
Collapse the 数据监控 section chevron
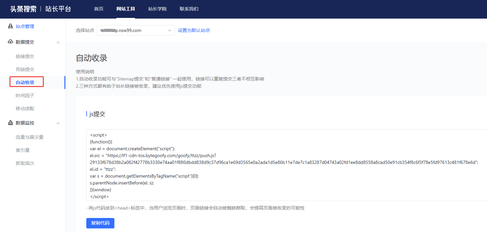[x=58, y=123]
